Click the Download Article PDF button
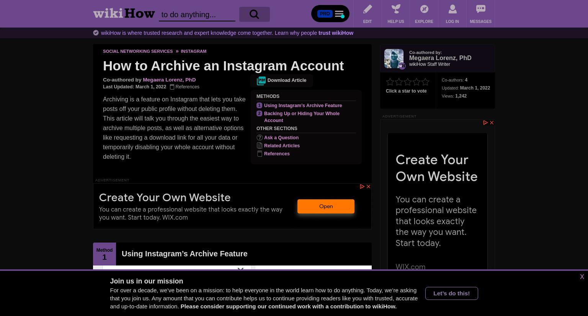The height and width of the screenshot is (316, 588). (x=282, y=80)
